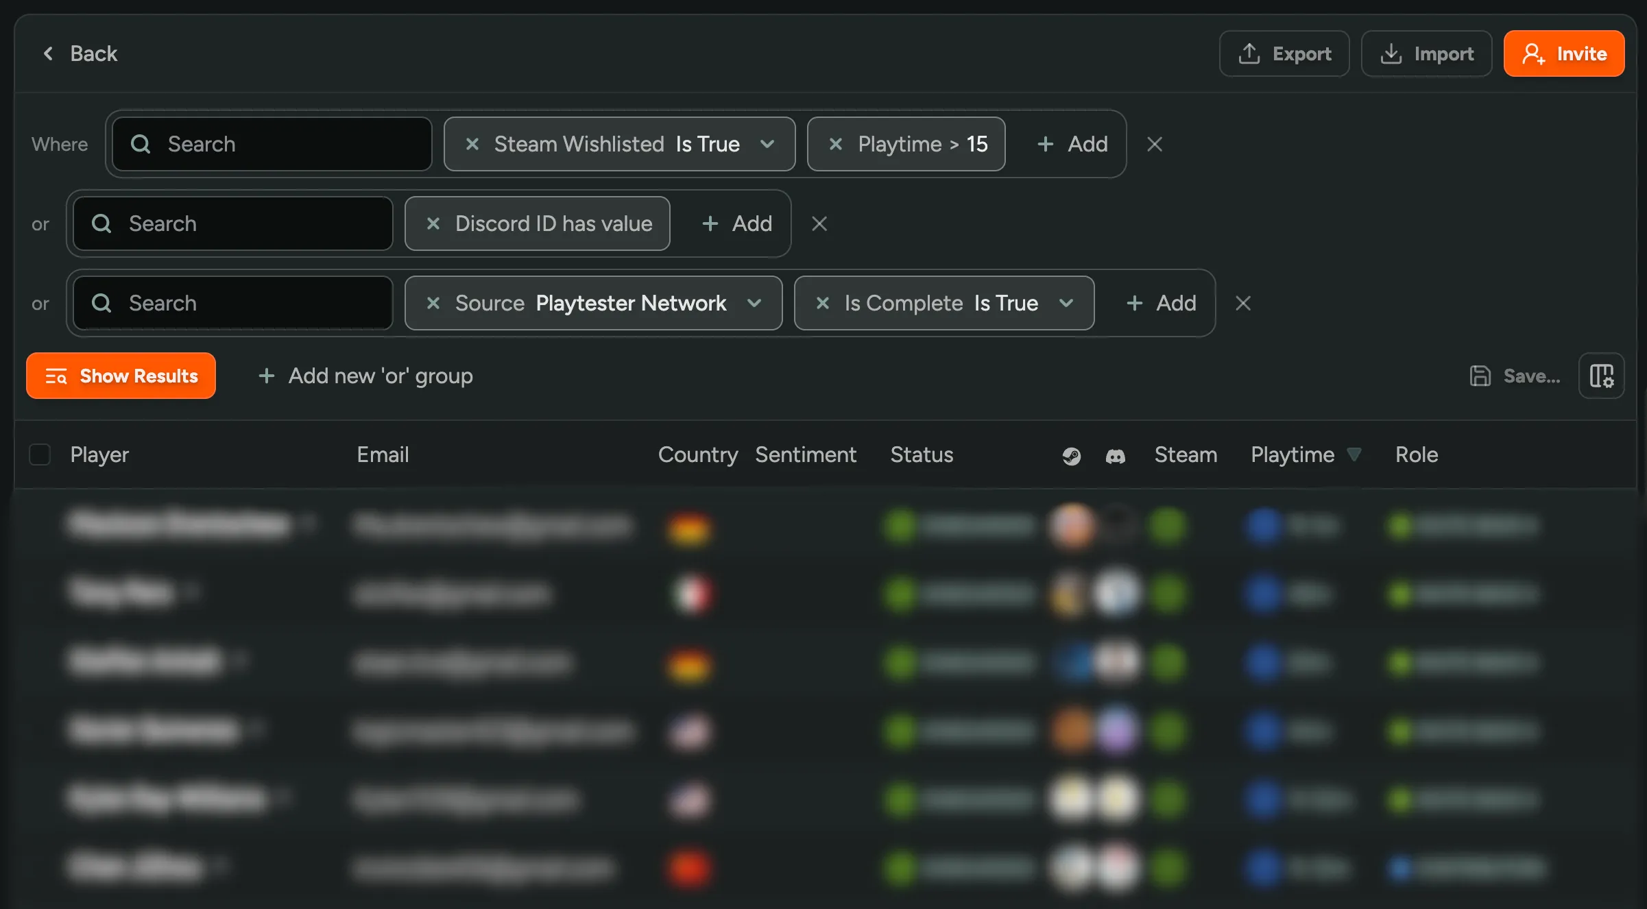Toggle the select-all checkbox in table header

point(40,454)
